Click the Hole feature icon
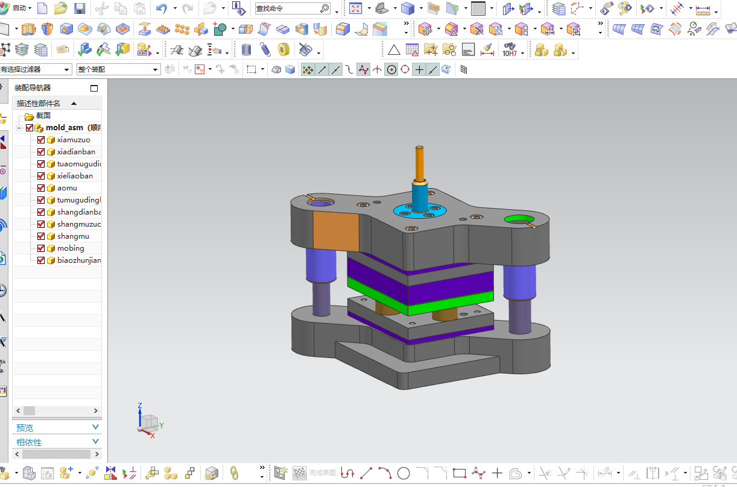This screenshot has height=487, width=737. coord(66,29)
